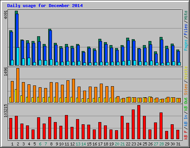Click the orange sites bar for day 12
Viewport: 190px width, 148px height.
[73, 91]
